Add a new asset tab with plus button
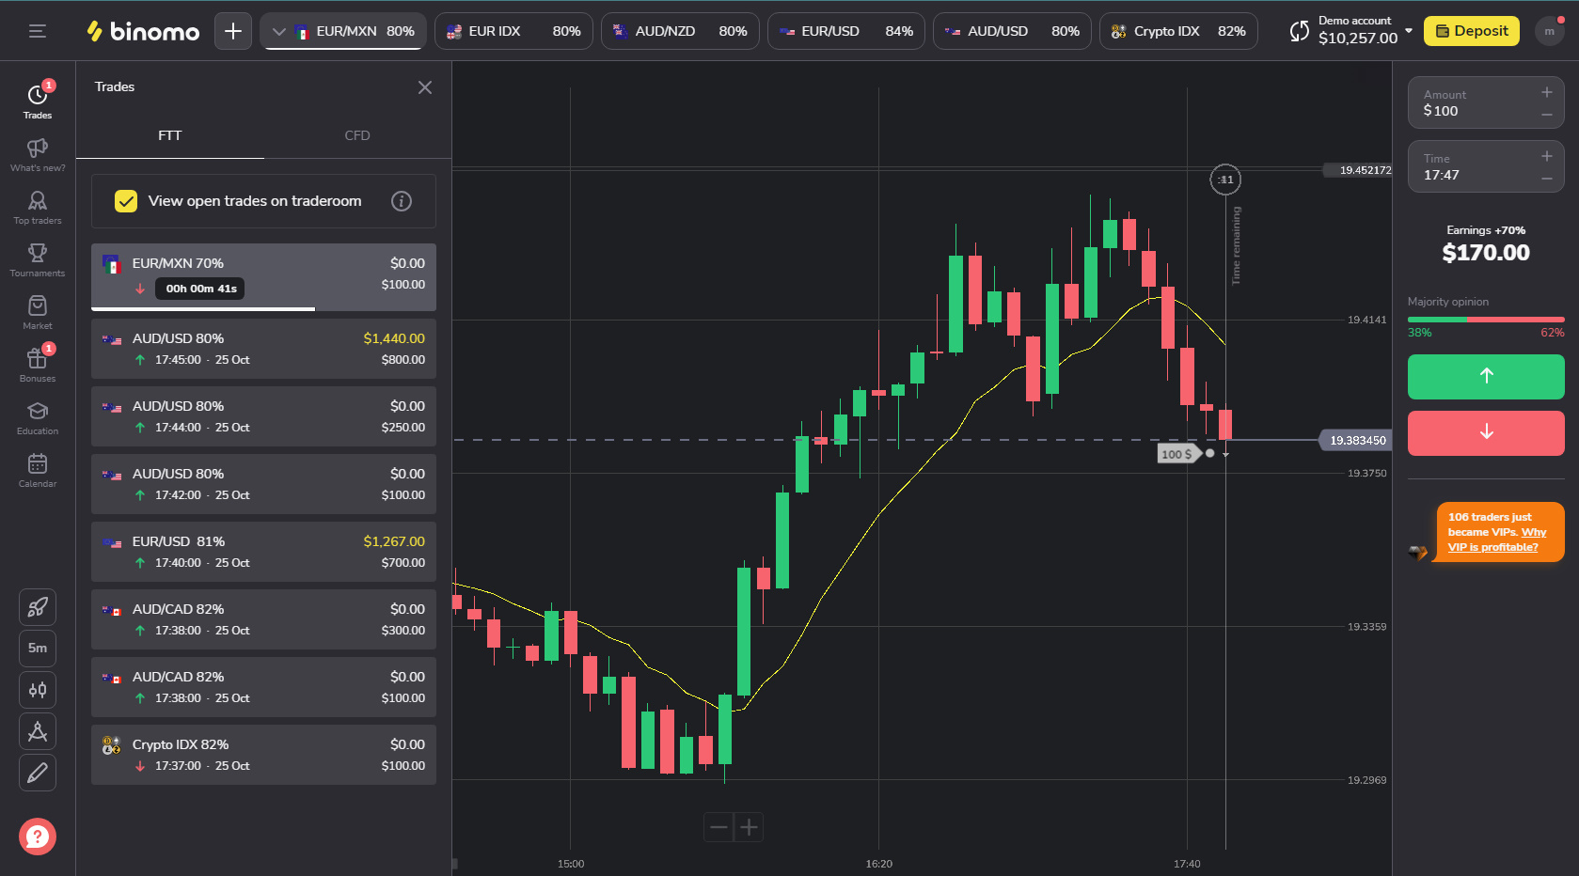The width and height of the screenshot is (1579, 876). (x=233, y=31)
